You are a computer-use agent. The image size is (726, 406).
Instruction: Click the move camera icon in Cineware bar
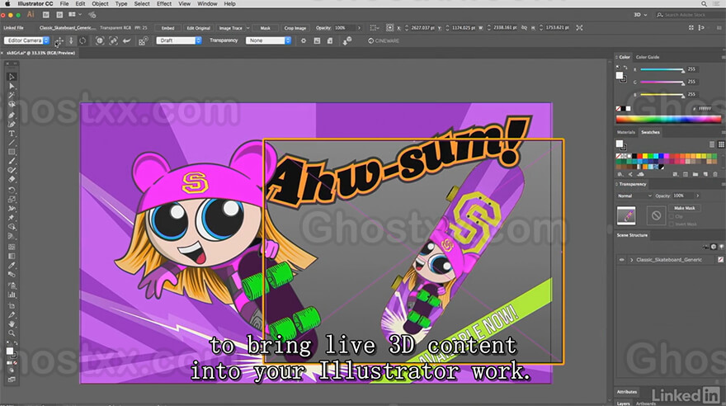pos(59,40)
